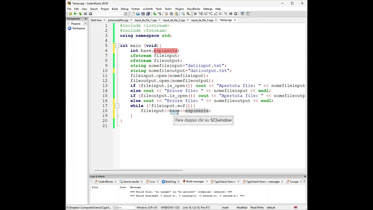Switch to the CppCheck/Vera++ messages tab
This screenshot has height=210, width=373.
pos(263,182)
